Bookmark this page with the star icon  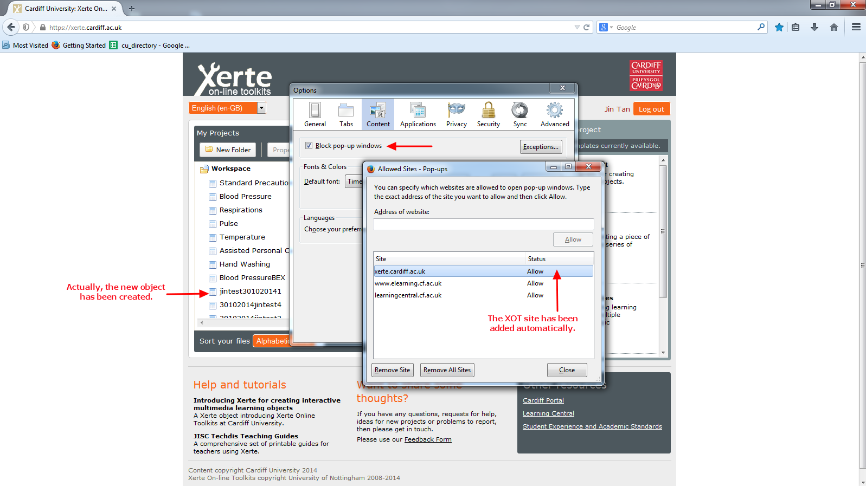point(779,27)
